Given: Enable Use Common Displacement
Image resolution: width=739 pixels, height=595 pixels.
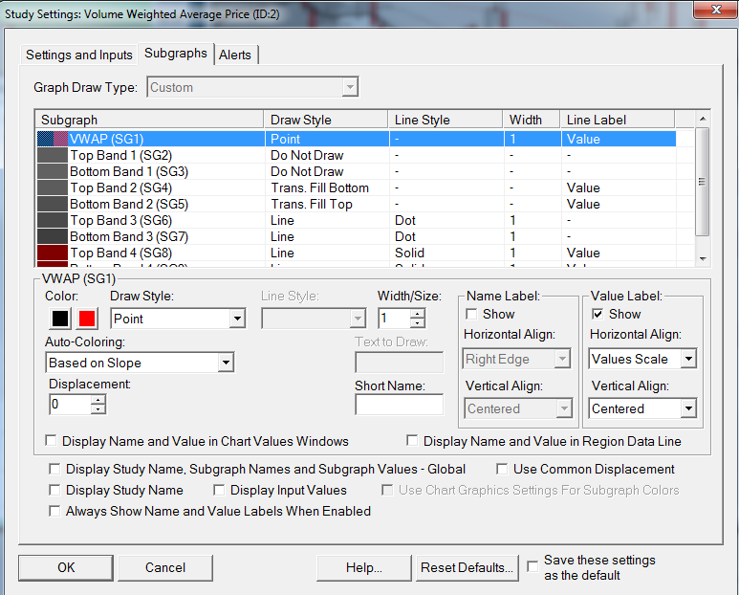Looking at the screenshot, I should (x=502, y=469).
